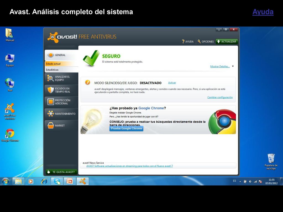Screen dimensions: 283x212
Task: Open the MARKET section
Action: pyautogui.click(x=62, y=126)
